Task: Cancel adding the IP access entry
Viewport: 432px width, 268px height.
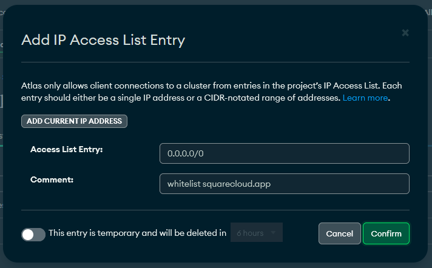Action: coord(339,233)
